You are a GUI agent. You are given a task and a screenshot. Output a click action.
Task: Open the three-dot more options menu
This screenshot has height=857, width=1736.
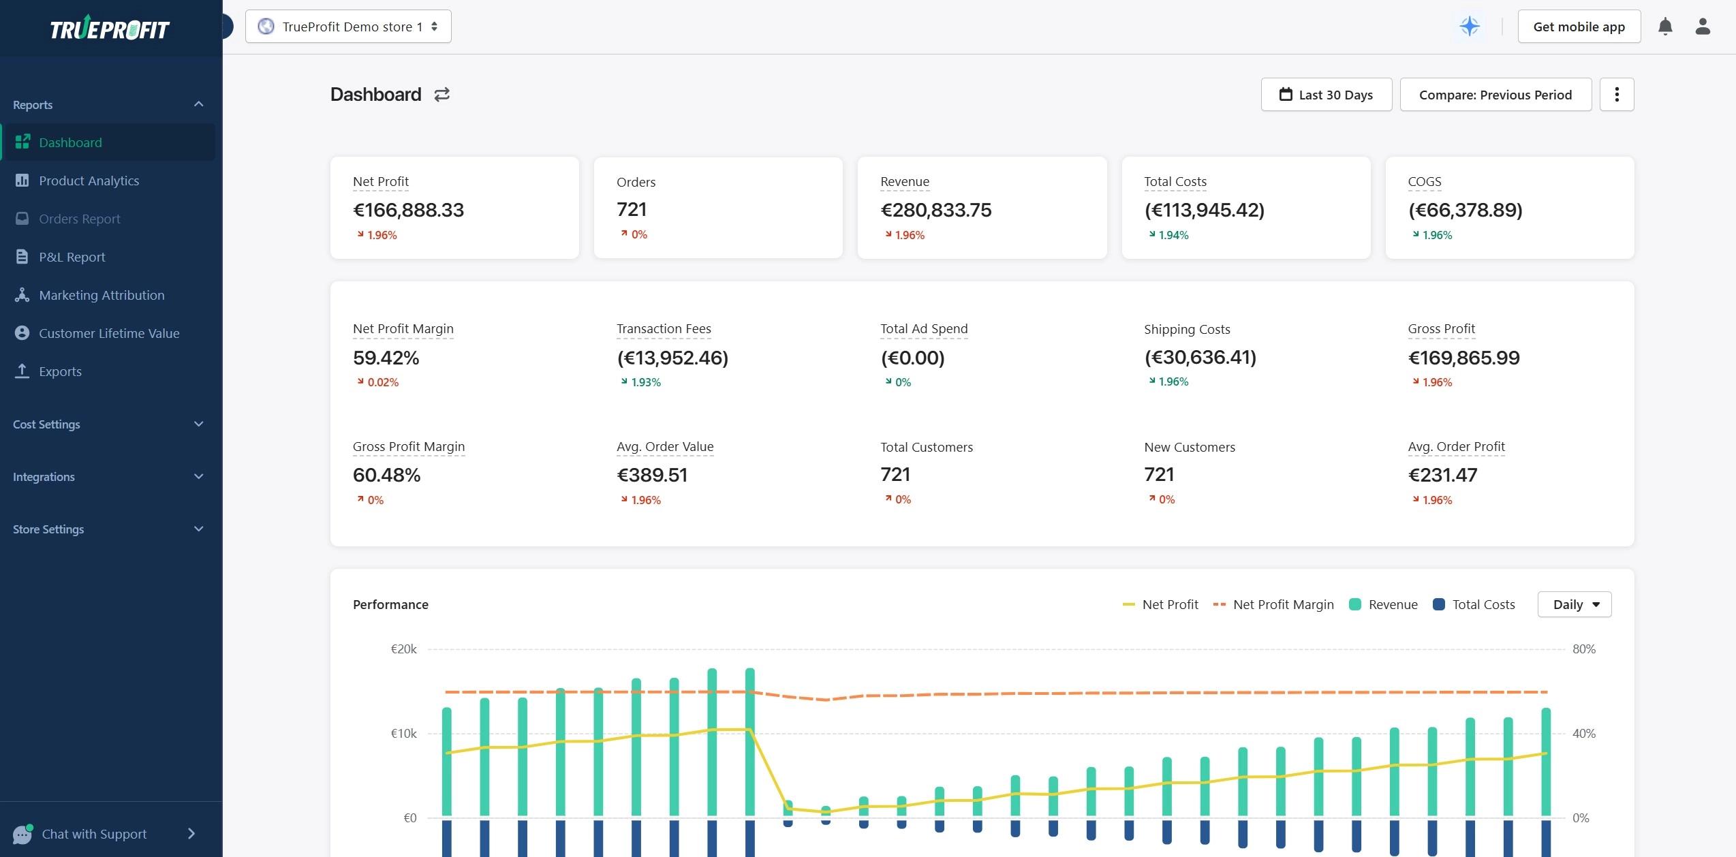click(x=1616, y=95)
